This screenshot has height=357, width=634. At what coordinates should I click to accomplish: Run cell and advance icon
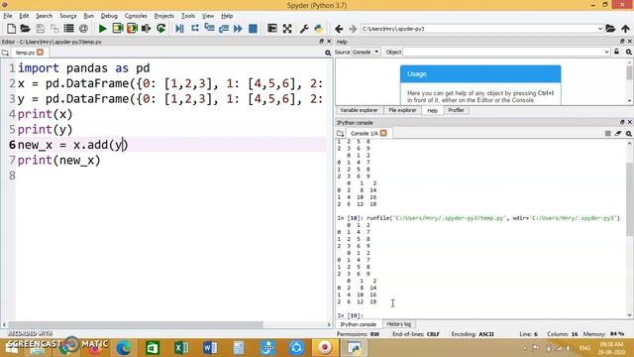[132, 29]
